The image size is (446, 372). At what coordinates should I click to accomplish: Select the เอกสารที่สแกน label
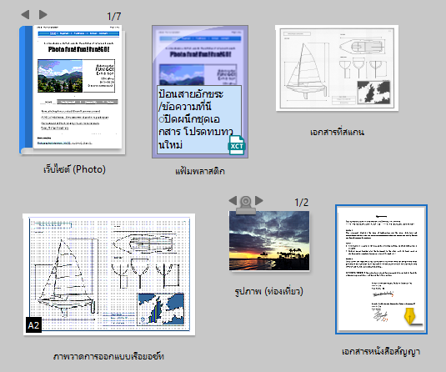pos(337,132)
